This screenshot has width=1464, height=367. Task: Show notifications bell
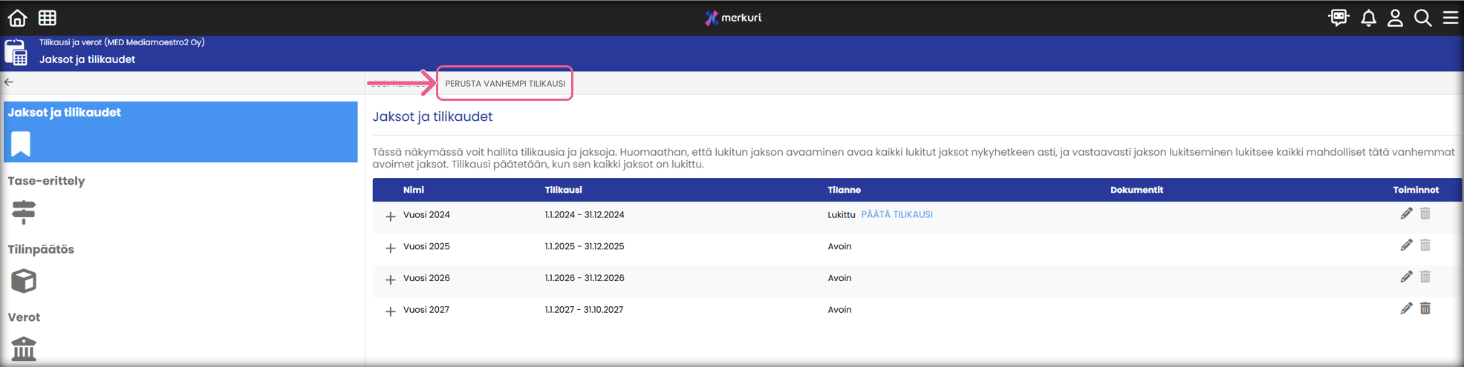[1368, 18]
